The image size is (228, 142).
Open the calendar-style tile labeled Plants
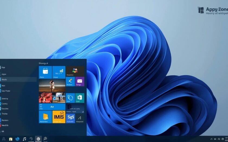[45, 72]
